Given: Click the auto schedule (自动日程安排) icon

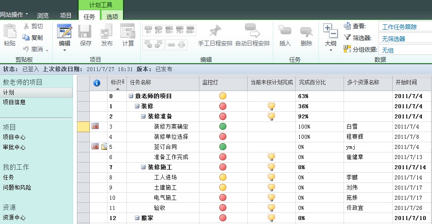Looking at the screenshot, I should click(252, 31).
